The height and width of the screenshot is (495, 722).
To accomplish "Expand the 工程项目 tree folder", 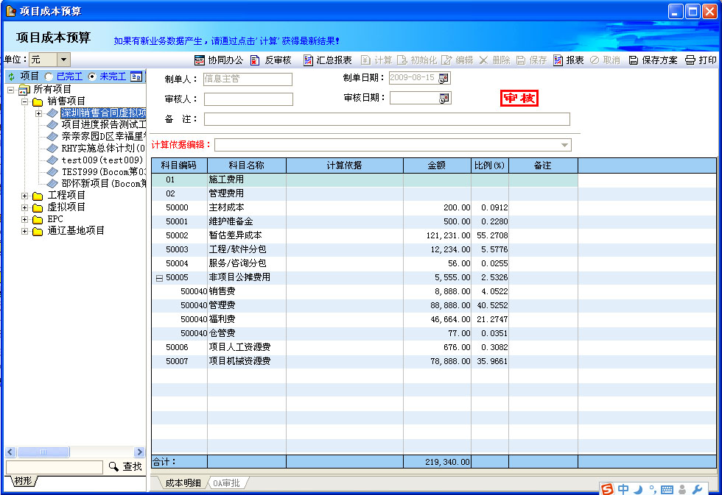I will (x=25, y=196).
